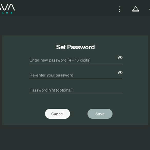
Task: Toggle visibility on the first password field
Action: [120, 58]
